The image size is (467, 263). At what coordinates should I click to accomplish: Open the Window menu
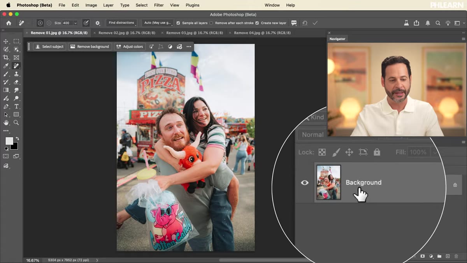click(x=272, y=5)
